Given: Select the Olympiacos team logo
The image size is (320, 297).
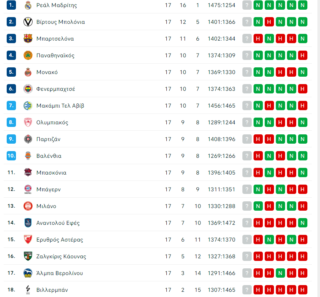Looking at the screenshot, I should click(x=28, y=122).
